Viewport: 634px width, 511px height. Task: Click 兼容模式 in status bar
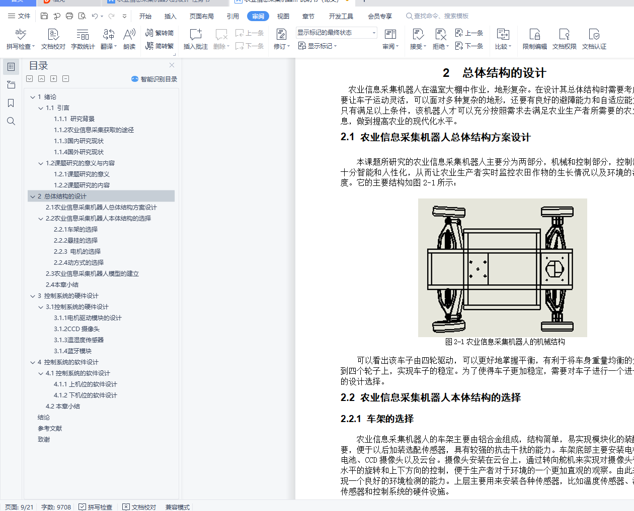click(178, 507)
